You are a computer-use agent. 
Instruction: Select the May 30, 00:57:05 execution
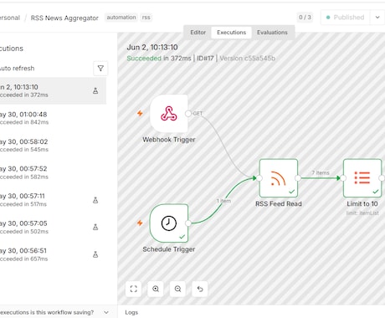[53, 228]
